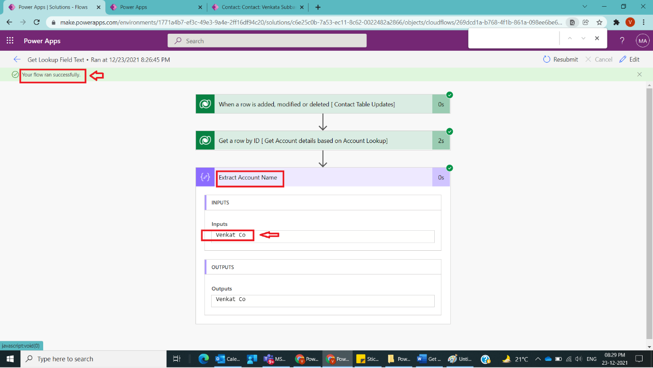Expand browser tabs search with the dropdown chevron
Viewport: 653px width, 368px height.
[x=585, y=7]
